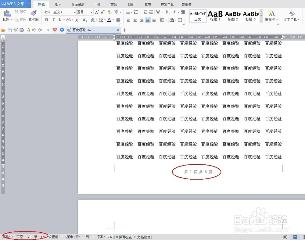Expand the Paste options arrow
The image size is (305, 240).
(11, 20)
